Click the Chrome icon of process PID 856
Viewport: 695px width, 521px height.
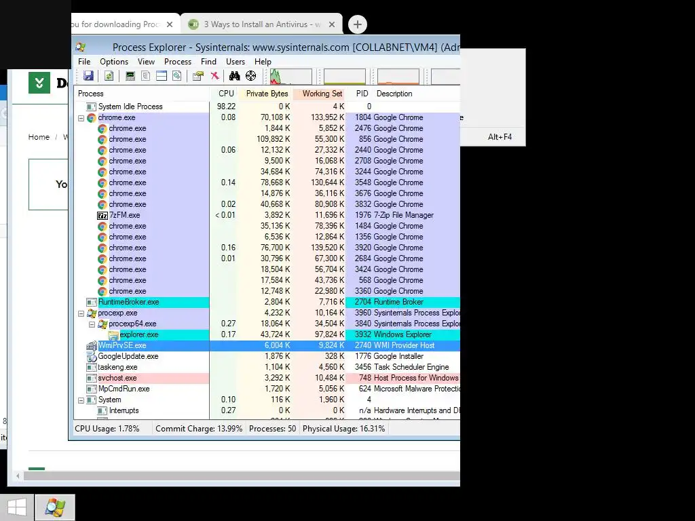[102, 139]
